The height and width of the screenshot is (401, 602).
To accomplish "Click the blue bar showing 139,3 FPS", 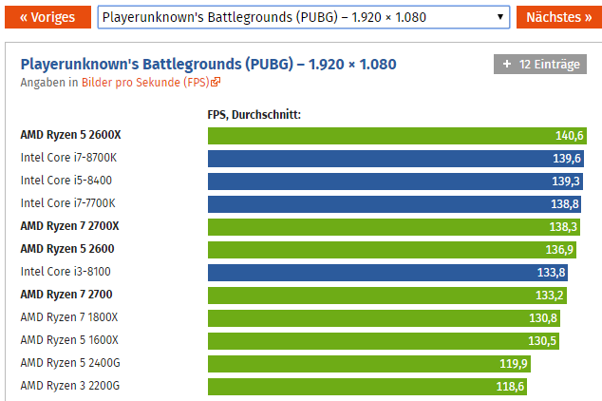I will pyautogui.click(x=395, y=181).
